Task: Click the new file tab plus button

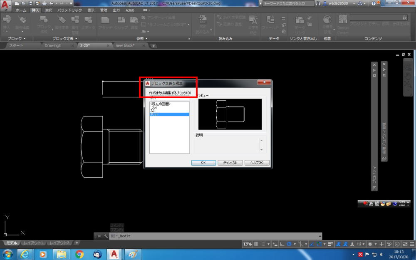Action: [154, 46]
